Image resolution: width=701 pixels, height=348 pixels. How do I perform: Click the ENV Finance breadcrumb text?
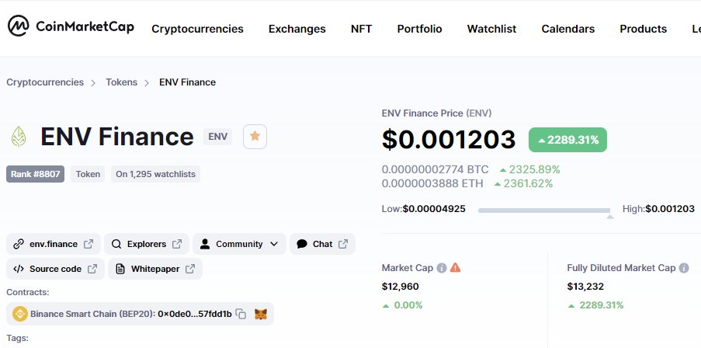coord(187,82)
